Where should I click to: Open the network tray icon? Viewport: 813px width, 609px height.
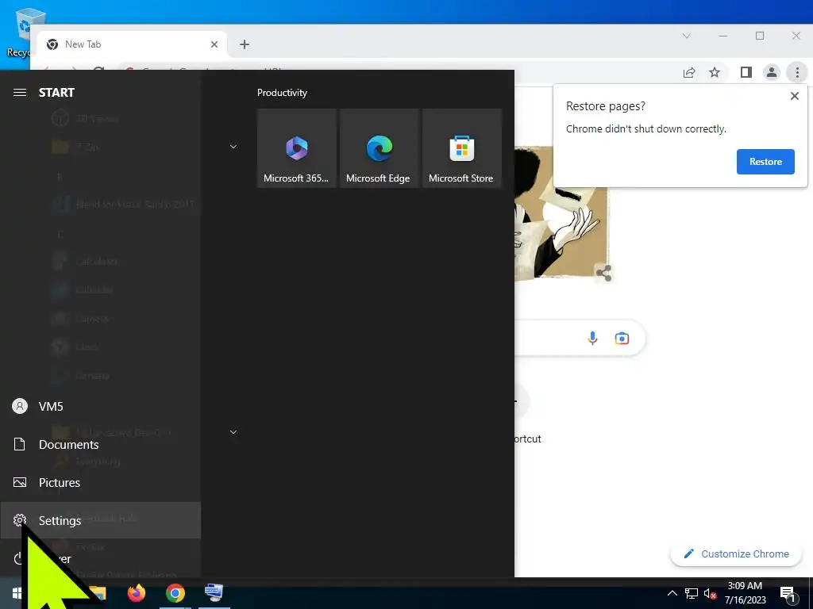[692, 593]
